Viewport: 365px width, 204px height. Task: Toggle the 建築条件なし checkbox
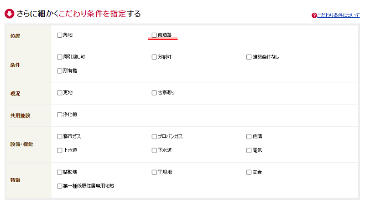[249, 57]
